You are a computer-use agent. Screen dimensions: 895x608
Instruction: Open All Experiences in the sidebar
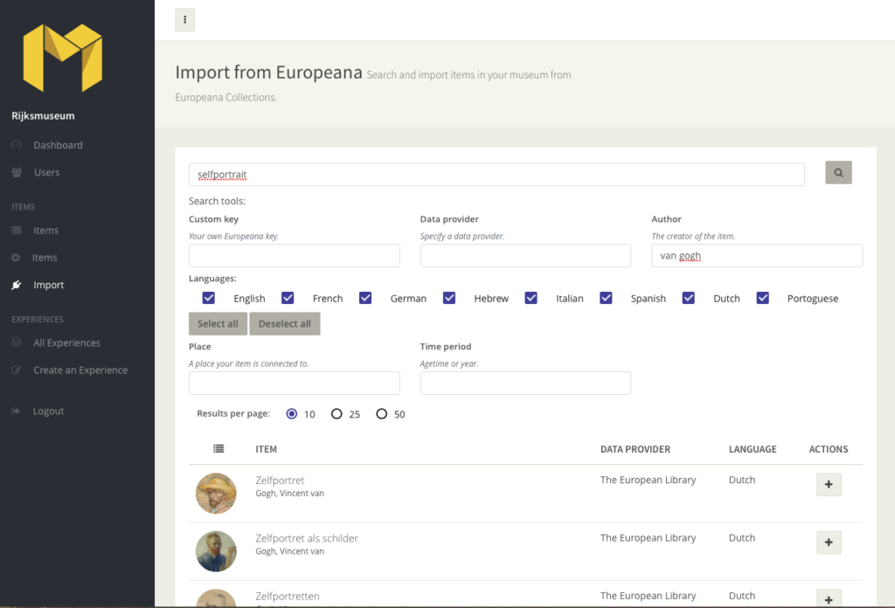[x=66, y=342]
